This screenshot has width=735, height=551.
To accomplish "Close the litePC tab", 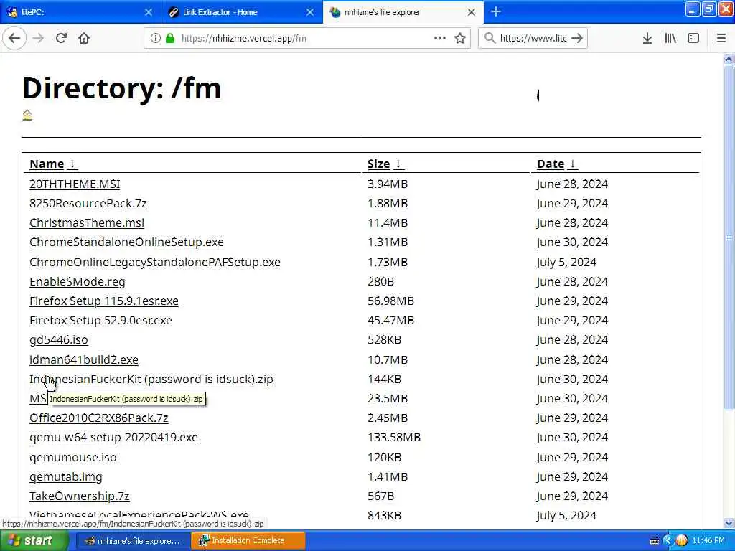I will coord(149,12).
